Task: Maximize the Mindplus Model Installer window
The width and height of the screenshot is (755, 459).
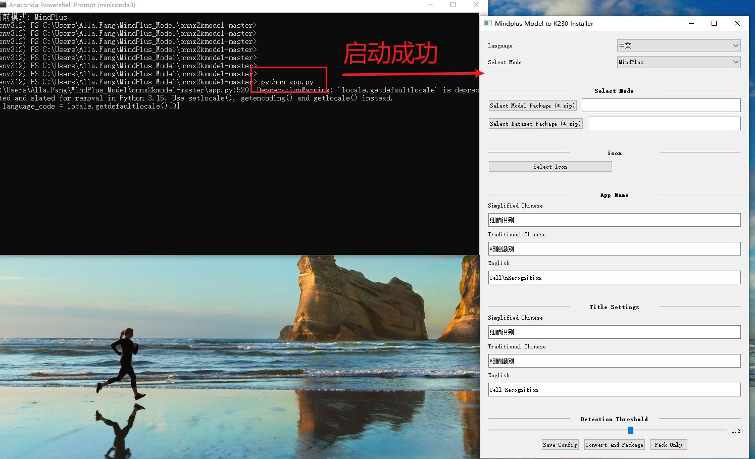Action: [714, 23]
